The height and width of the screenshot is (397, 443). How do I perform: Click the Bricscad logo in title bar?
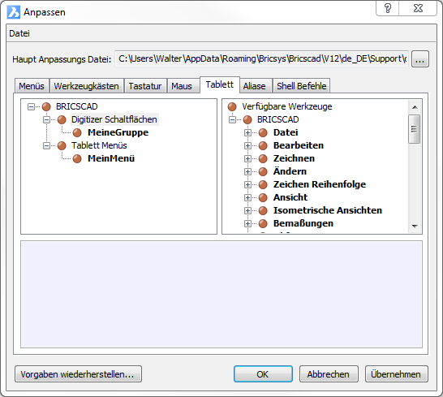[14, 12]
